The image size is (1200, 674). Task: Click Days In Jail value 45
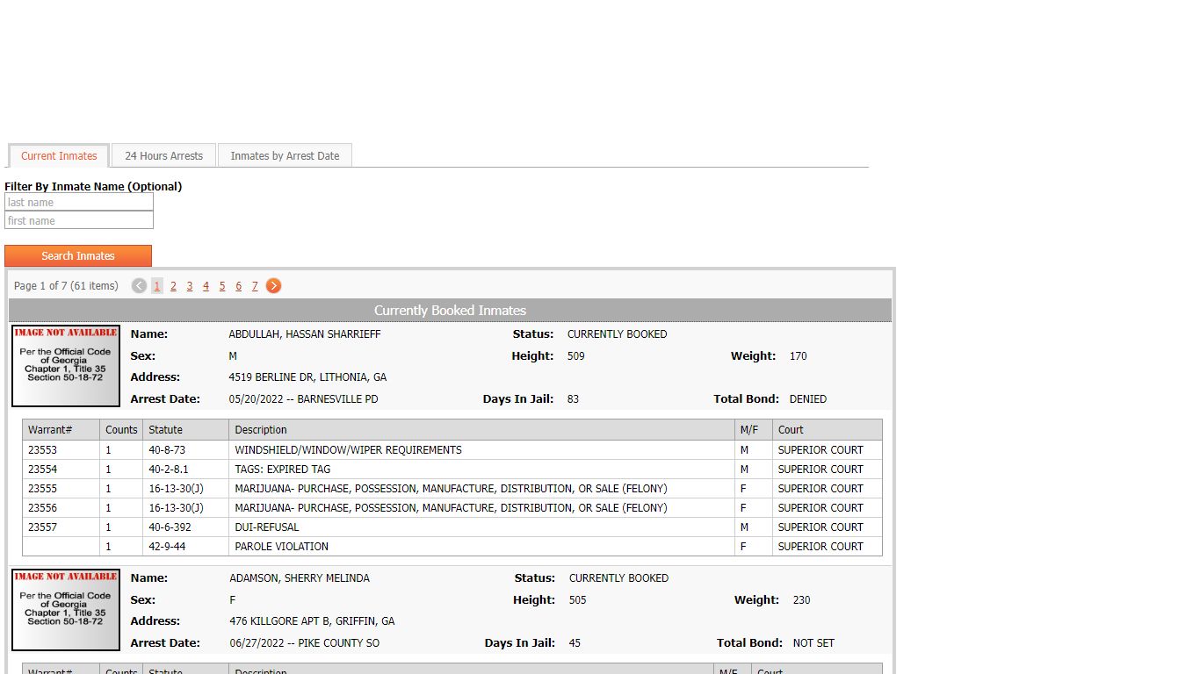(575, 643)
